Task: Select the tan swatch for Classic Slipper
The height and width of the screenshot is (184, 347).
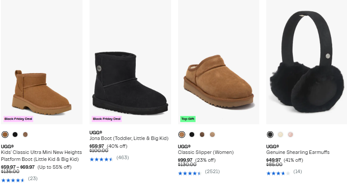Action: coord(212,134)
